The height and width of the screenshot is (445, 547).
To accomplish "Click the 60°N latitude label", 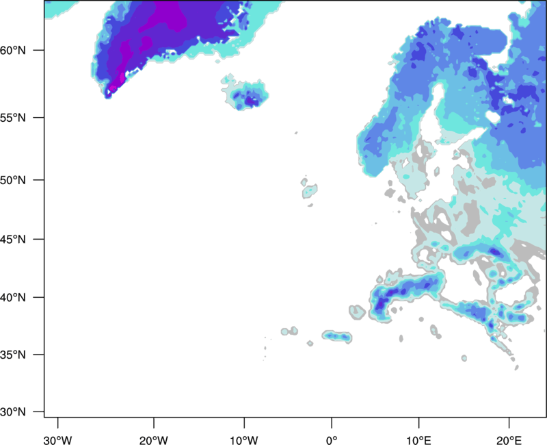I will (12, 50).
